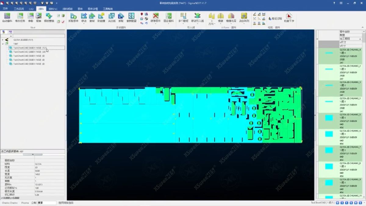366x206 pixels.
Task: Run the 检查干涉 interference check
Action: pos(289,17)
